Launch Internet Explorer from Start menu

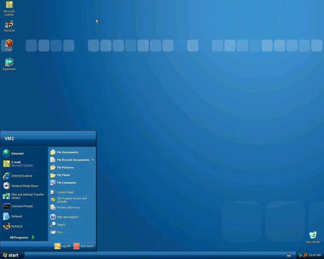coord(24,176)
